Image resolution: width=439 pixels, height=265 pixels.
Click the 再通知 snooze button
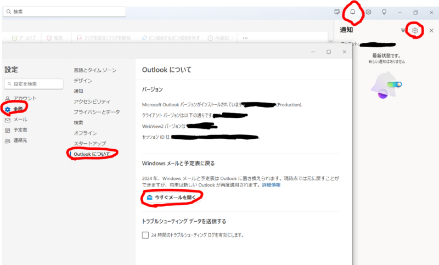(x=218, y=38)
